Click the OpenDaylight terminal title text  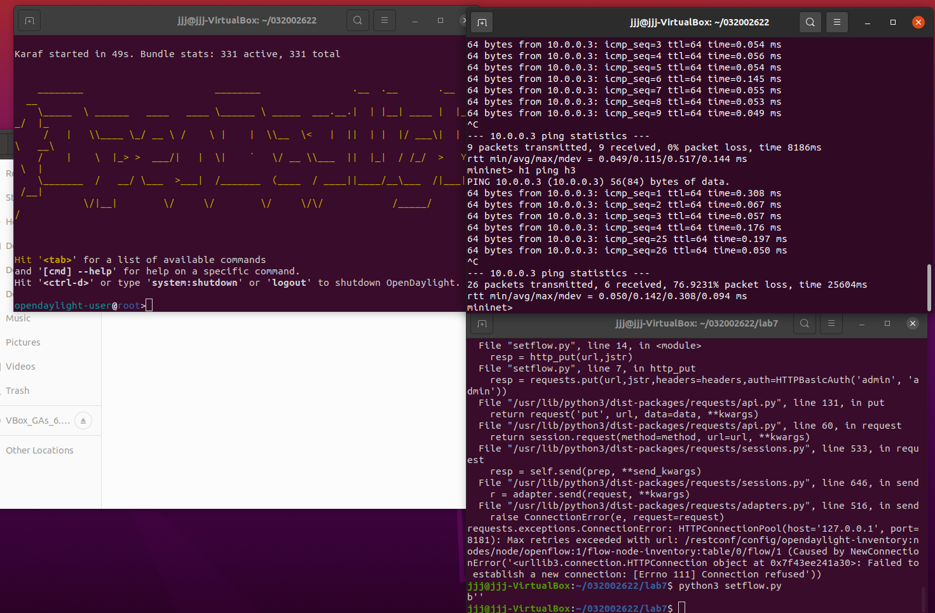[x=247, y=20]
